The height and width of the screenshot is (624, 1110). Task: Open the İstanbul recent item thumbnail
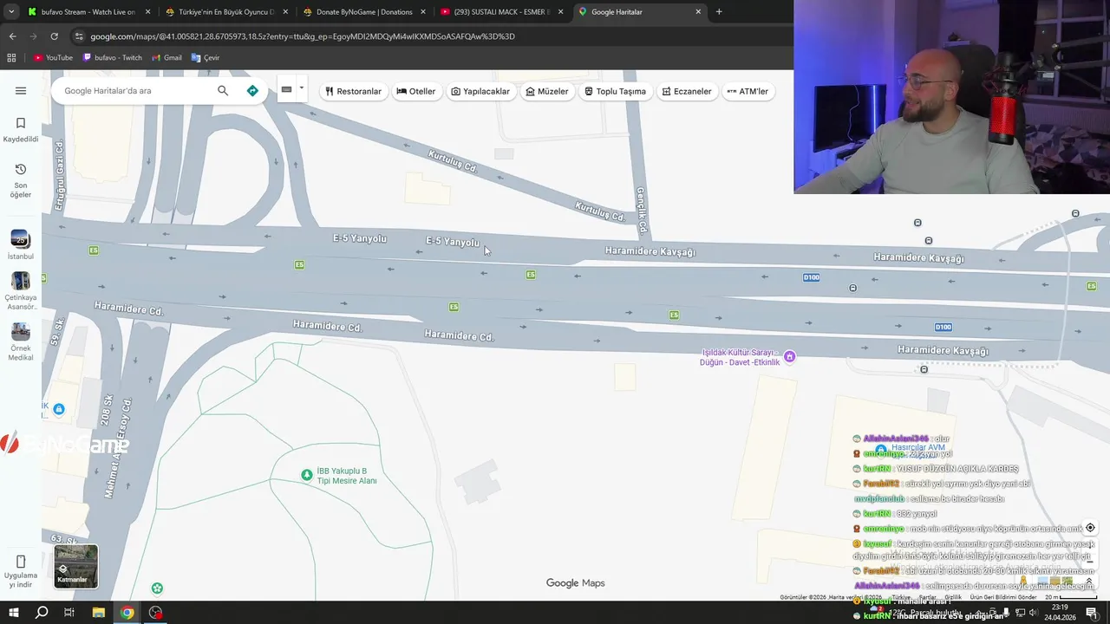[21, 239]
